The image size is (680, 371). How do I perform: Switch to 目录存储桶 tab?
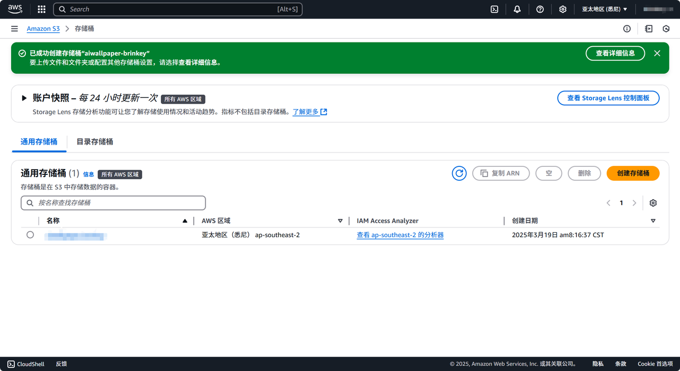tap(95, 141)
